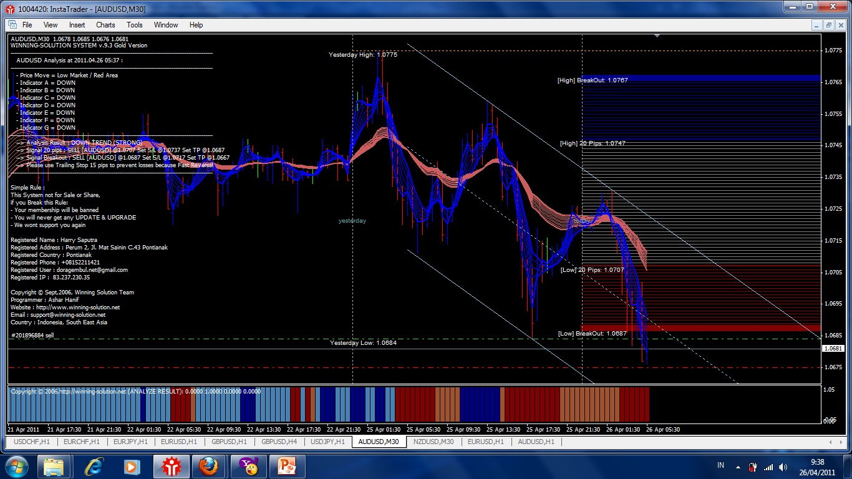This screenshot has width=852, height=479.
Task: Minimize the inner chart window
Action: (817, 25)
